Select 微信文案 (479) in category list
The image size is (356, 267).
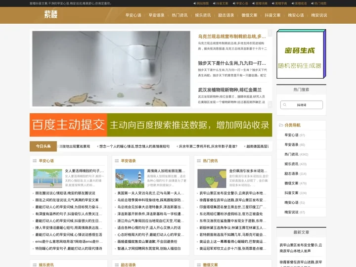coord(295,183)
